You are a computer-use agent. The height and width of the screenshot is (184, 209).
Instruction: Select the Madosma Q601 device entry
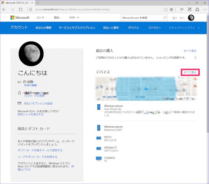click(x=113, y=128)
